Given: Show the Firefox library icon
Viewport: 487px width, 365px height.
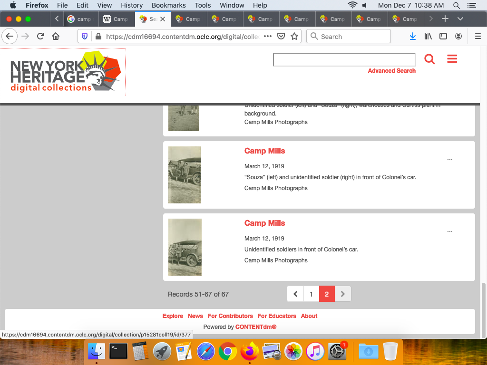Looking at the screenshot, I should [x=428, y=37].
